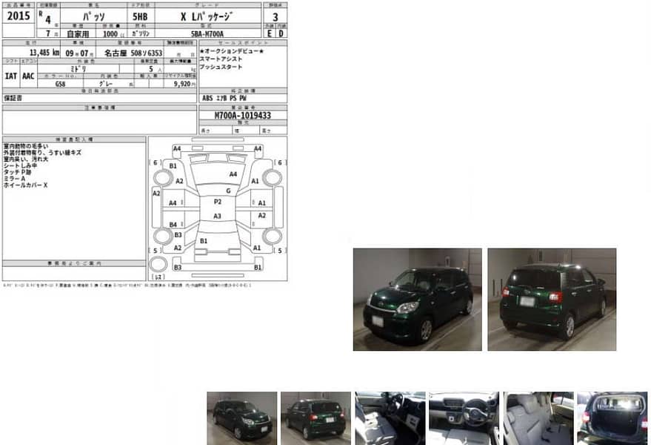Click the P2 marker on vehicle diagram
The image size is (651, 445).
(218, 202)
